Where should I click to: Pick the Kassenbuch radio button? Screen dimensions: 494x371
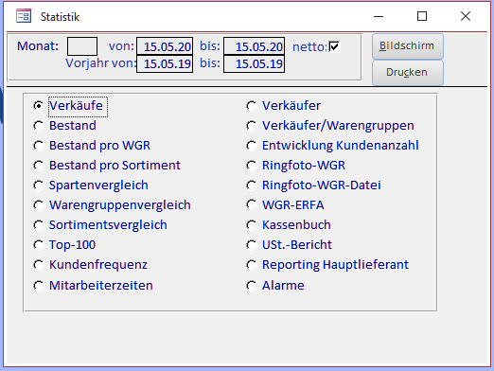click(x=252, y=225)
